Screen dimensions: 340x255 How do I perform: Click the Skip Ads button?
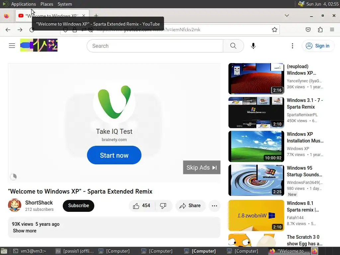tap(202, 167)
